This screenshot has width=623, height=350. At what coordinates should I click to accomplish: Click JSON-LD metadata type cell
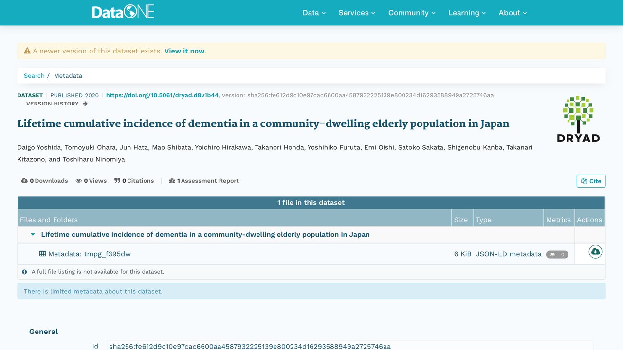(x=509, y=254)
